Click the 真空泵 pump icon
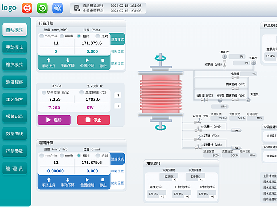The height and width of the screenshot is (208, 277). (248, 100)
